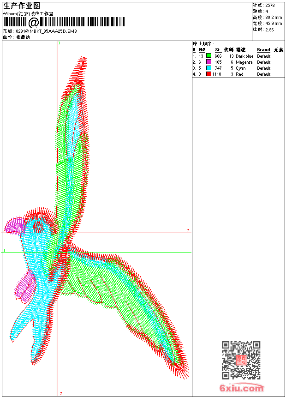The image size is (286, 397).
Task: Click the stitch count value 2578
Action: pos(270,5)
